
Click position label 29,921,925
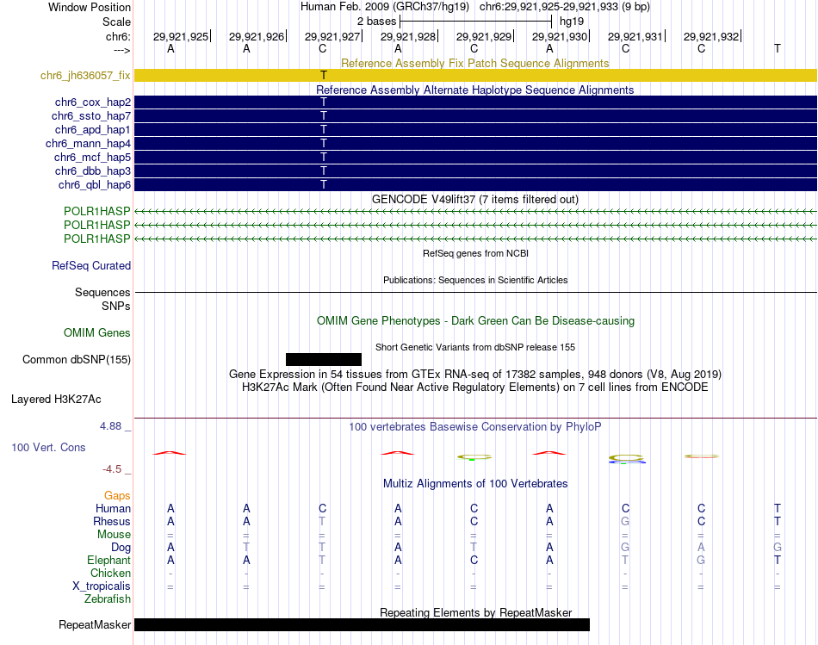pos(181,36)
